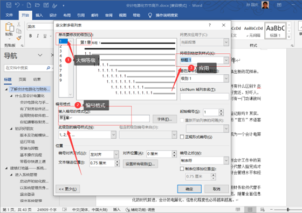The width and height of the screenshot is (302, 213).
Task: Switch to the 布局 ribbon tab
Action: (67, 15)
